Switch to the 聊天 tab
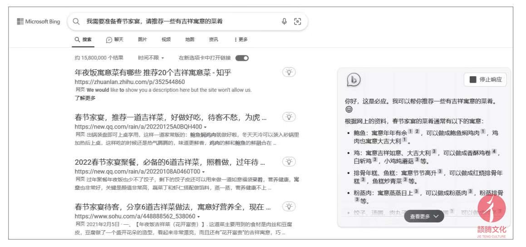This screenshot has height=247, width=526. click(115, 40)
